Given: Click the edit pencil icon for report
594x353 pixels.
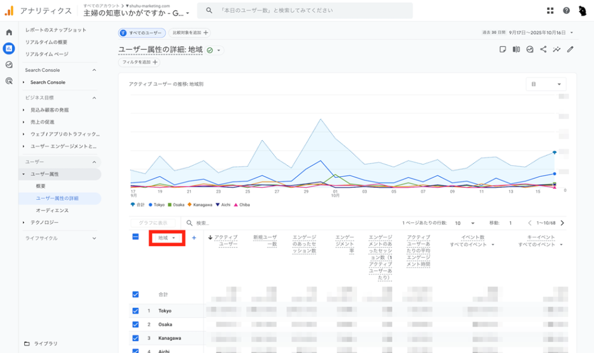Looking at the screenshot, I should point(570,50).
